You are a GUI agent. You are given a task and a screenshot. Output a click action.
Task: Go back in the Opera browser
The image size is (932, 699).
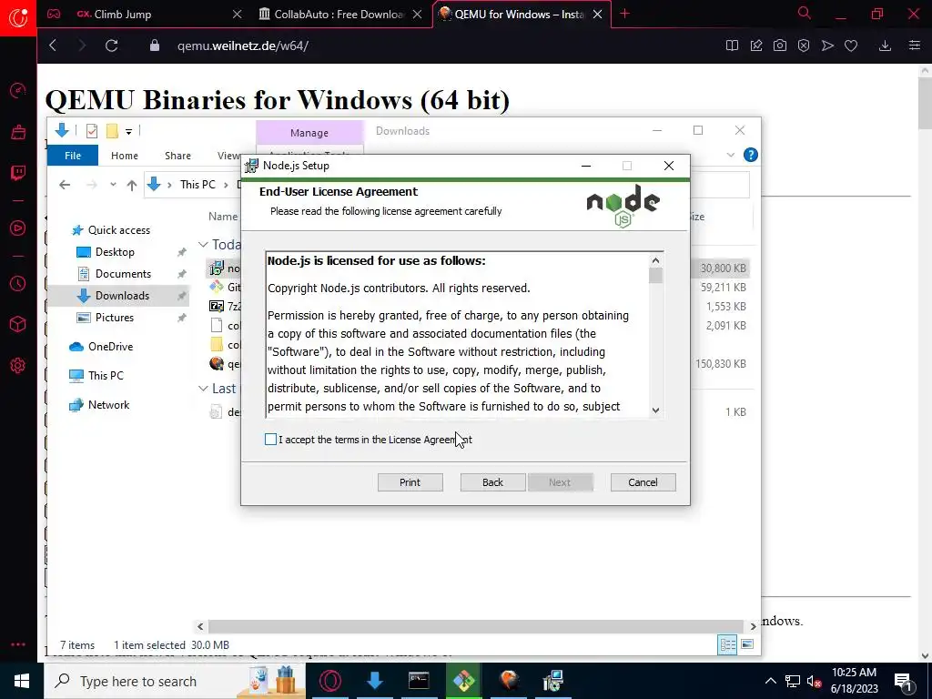53,46
